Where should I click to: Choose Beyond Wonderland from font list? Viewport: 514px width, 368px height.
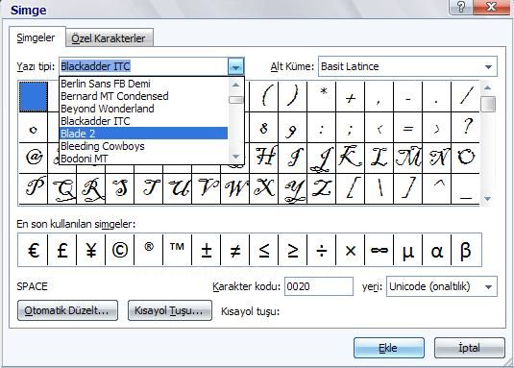[x=143, y=109]
